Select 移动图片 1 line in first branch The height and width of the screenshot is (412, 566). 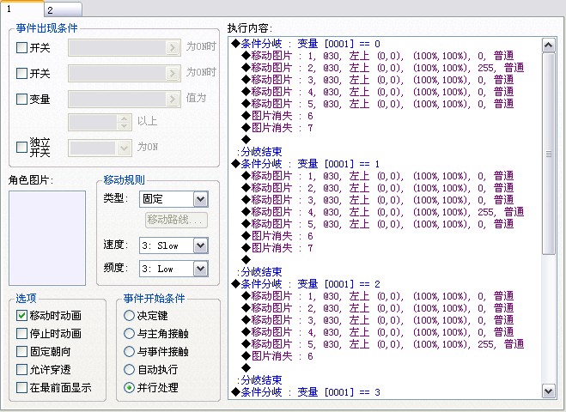coord(378,56)
